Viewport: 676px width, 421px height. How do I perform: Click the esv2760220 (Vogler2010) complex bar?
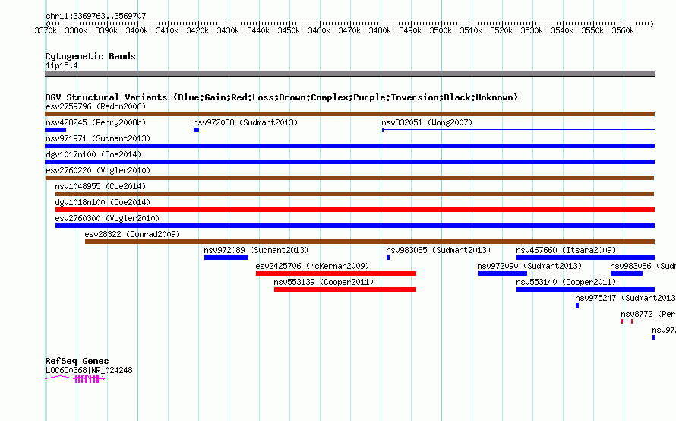pyautogui.click(x=349, y=178)
